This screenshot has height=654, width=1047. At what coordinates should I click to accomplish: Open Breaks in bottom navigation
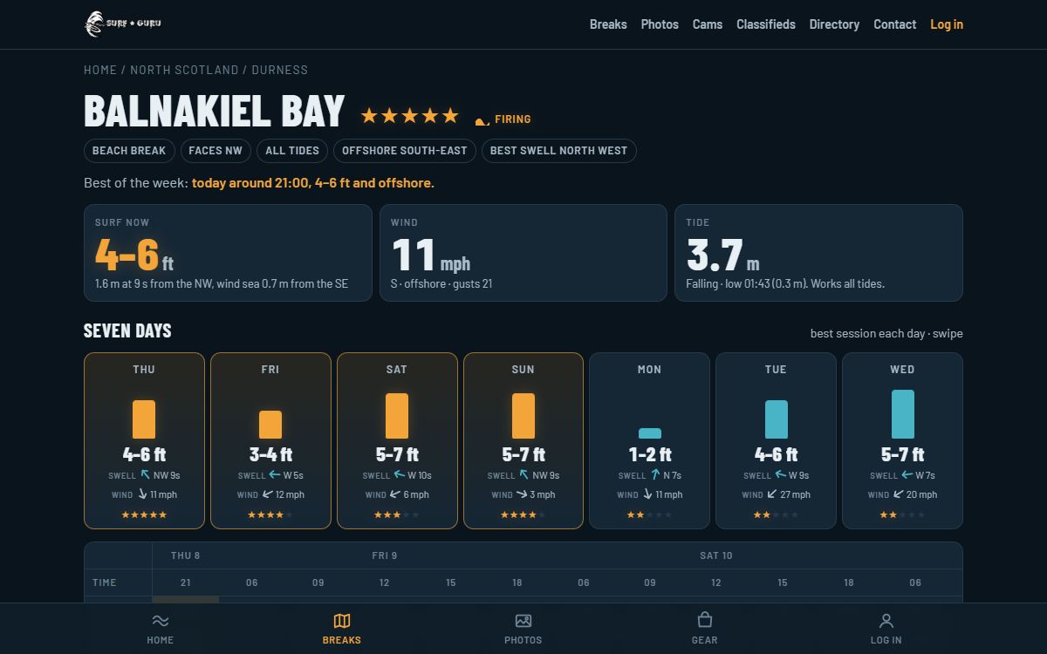click(342, 629)
